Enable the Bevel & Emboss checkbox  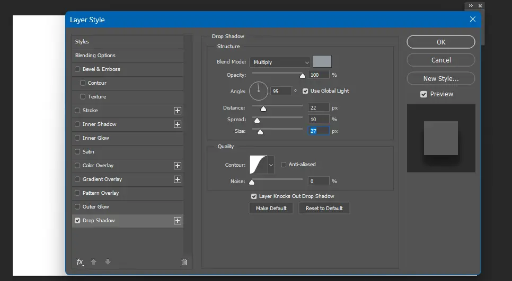pos(77,69)
